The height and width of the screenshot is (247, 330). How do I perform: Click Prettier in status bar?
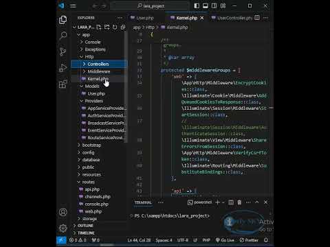249,240
